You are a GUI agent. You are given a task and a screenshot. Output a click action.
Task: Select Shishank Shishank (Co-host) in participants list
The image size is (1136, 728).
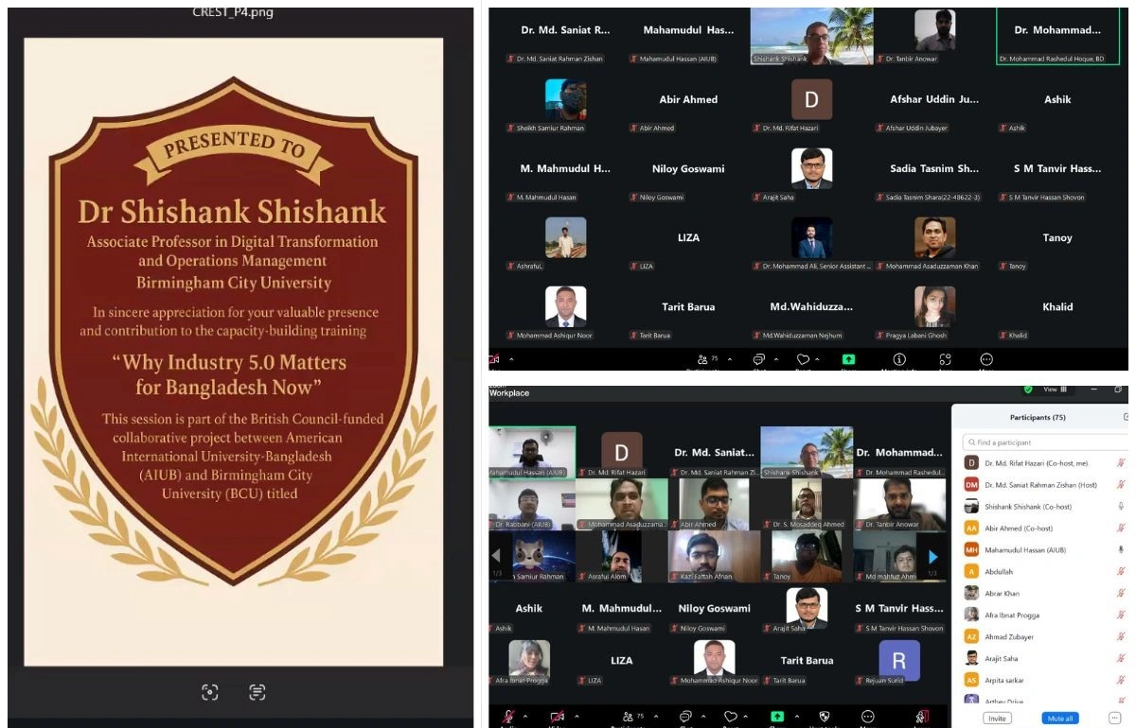click(x=1027, y=507)
